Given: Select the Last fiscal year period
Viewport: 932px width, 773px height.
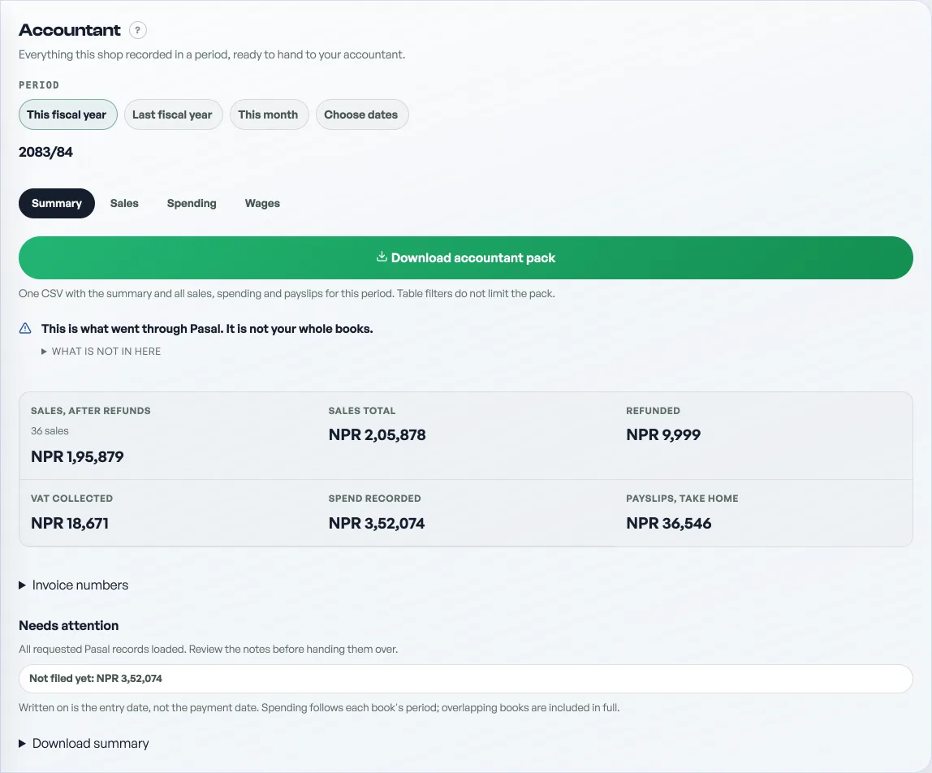Looking at the screenshot, I should (x=173, y=114).
